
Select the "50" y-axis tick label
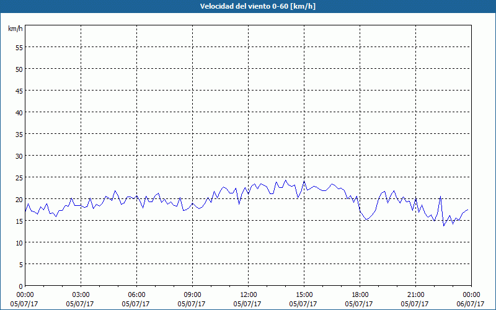pos(19,69)
